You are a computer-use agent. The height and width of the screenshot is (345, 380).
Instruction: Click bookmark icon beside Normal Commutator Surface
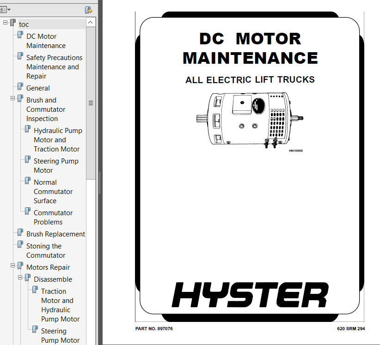[x=28, y=181]
